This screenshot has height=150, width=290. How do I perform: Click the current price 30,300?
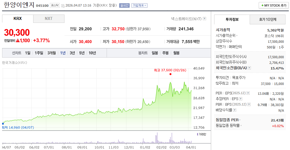click(17, 33)
